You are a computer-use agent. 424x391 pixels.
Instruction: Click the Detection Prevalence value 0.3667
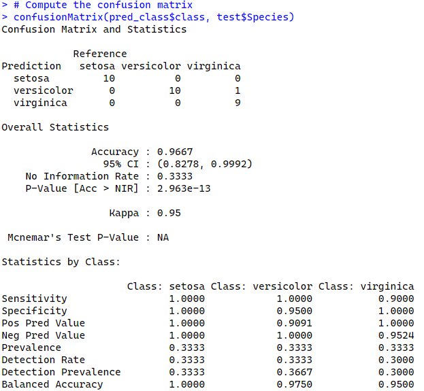295,372
